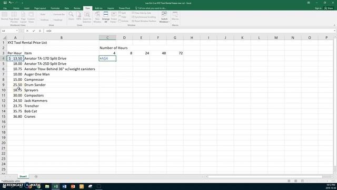Select row 8 header
This screenshot has width=337, height=190.
point(4,80)
